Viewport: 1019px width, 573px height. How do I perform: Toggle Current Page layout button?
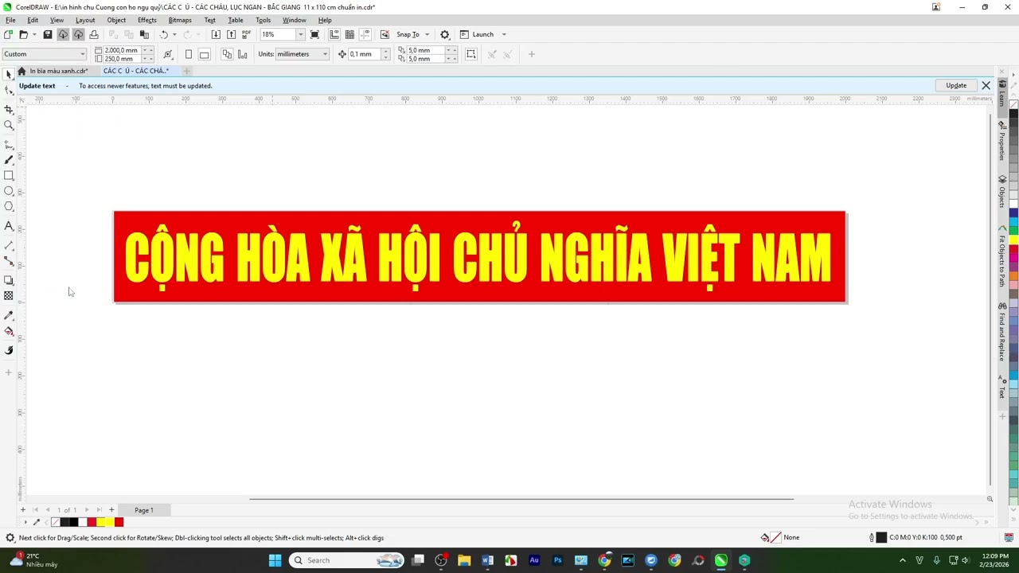(x=242, y=54)
